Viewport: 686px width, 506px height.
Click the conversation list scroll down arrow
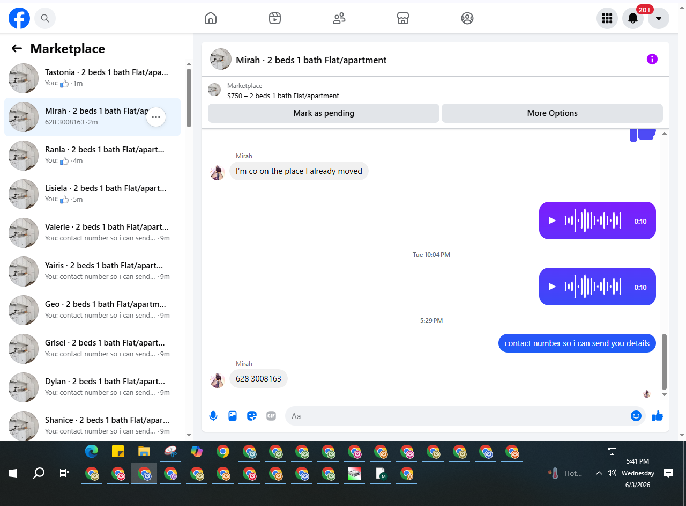coord(189,435)
